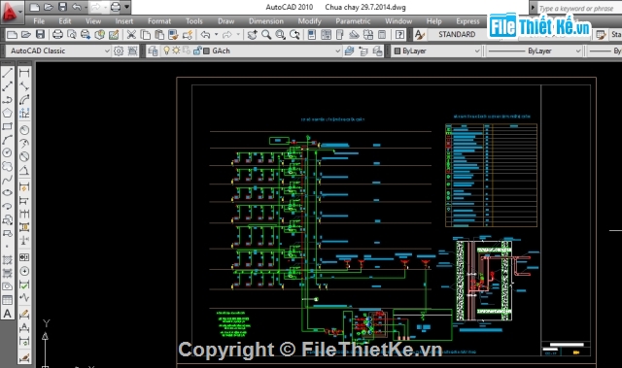Open the ByLayer color control swatch
This screenshot has height=368, width=622.
[436, 50]
